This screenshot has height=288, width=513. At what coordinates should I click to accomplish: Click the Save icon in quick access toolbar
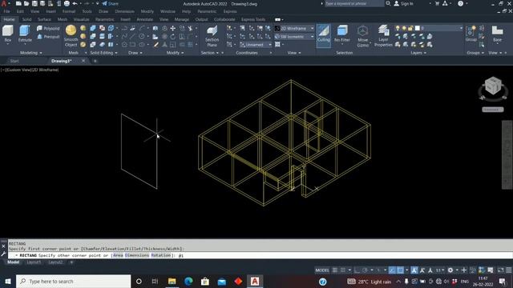tap(34, 3)
